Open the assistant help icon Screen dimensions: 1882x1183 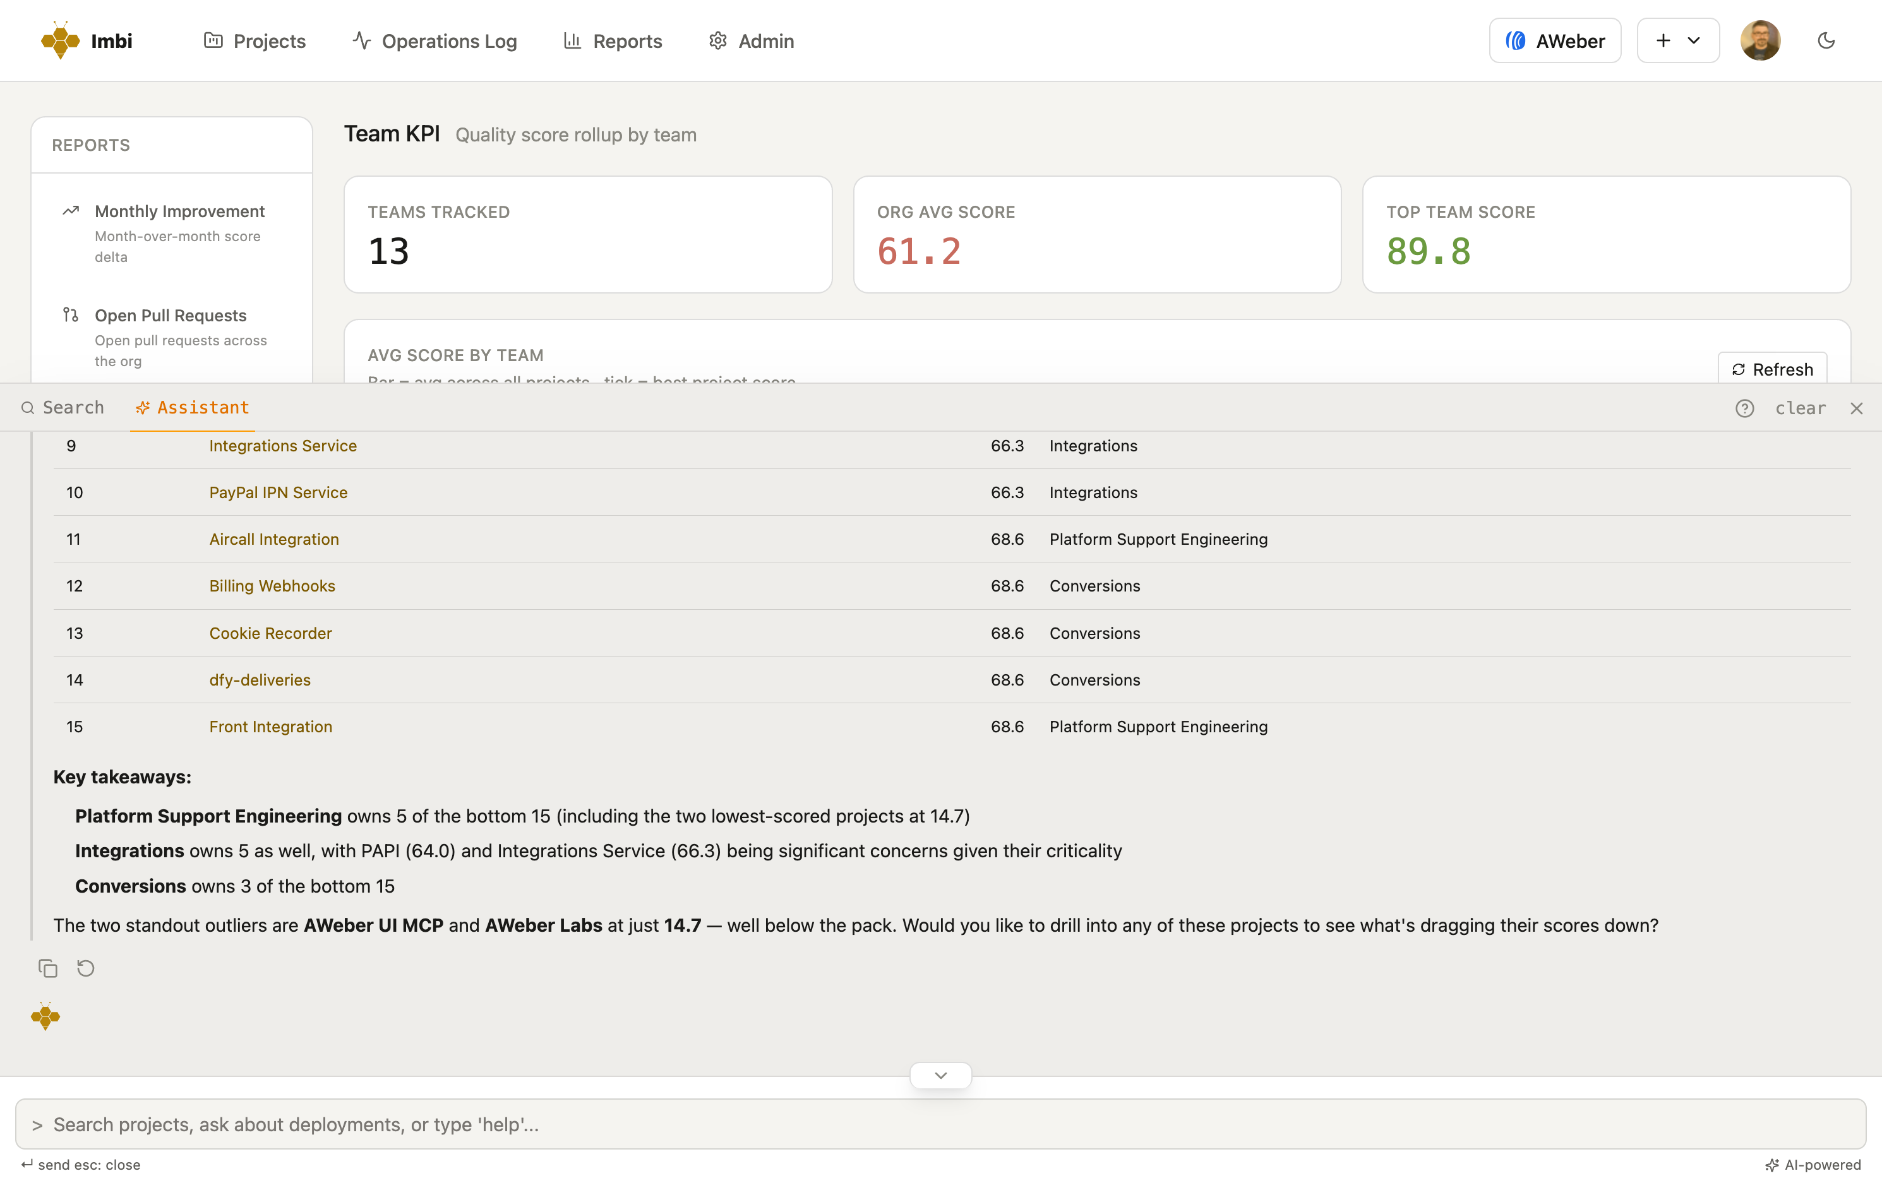[1744, 408]
